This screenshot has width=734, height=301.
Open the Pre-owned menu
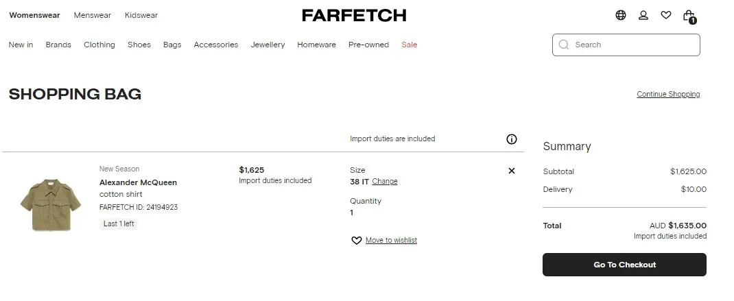[368, 45]
